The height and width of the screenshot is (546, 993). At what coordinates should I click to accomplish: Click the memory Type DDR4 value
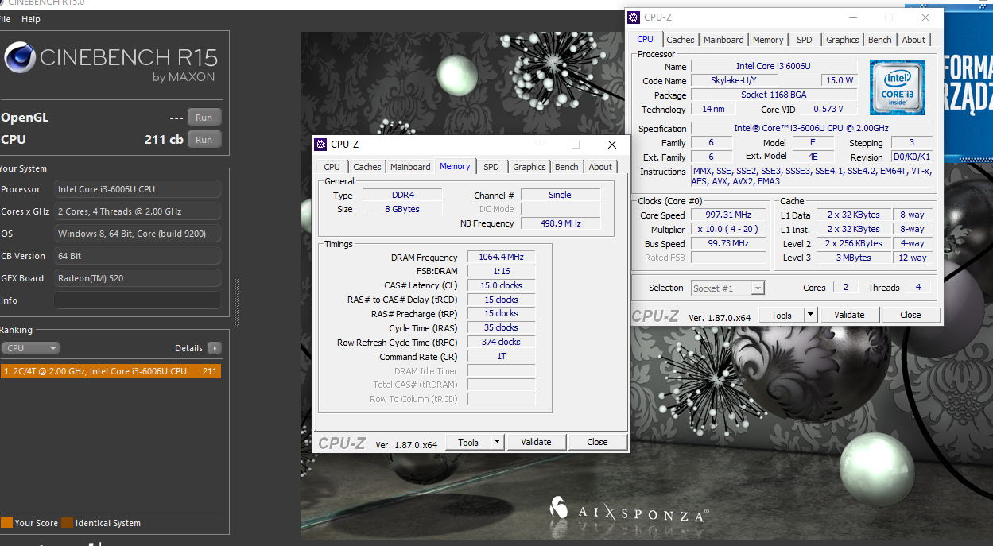coord(402,195)
